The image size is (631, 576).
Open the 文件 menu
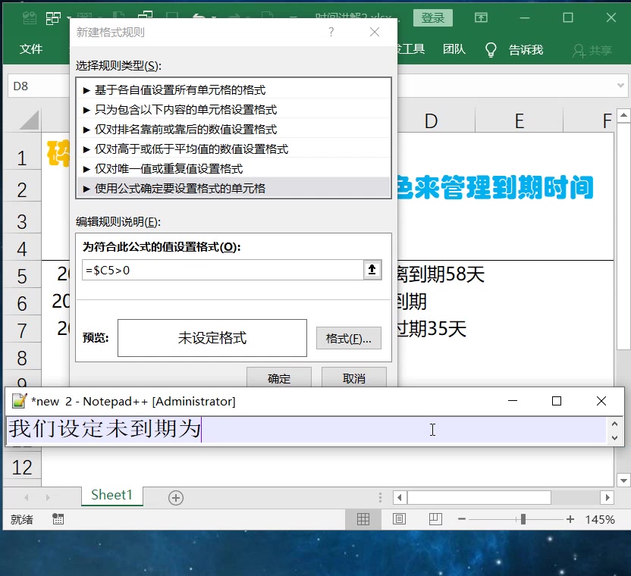click(31, 49)
